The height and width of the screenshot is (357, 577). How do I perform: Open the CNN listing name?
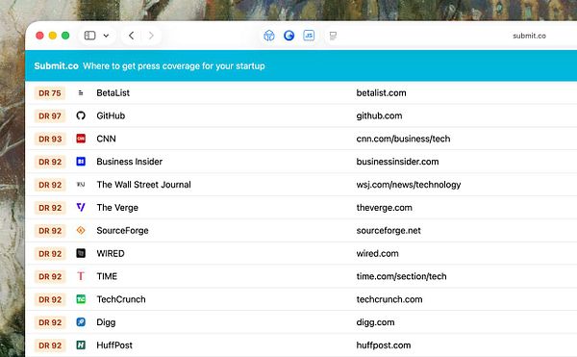pyautogui.click(x=106, y=139)
